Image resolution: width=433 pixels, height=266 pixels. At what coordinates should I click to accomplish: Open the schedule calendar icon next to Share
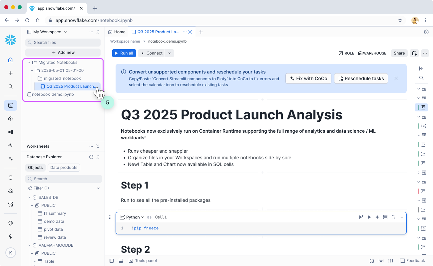[x=414, y=53]
